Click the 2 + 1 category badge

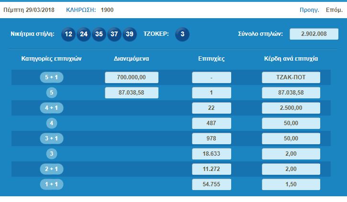click(52, 169)
